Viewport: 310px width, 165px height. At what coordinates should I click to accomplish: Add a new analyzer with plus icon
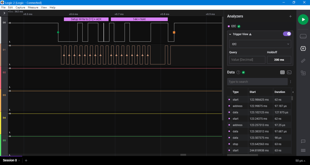[291, 16]
